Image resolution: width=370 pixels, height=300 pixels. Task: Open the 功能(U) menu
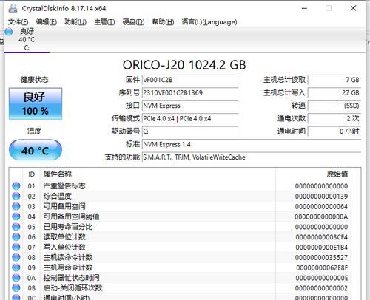[x=75, y=22]
